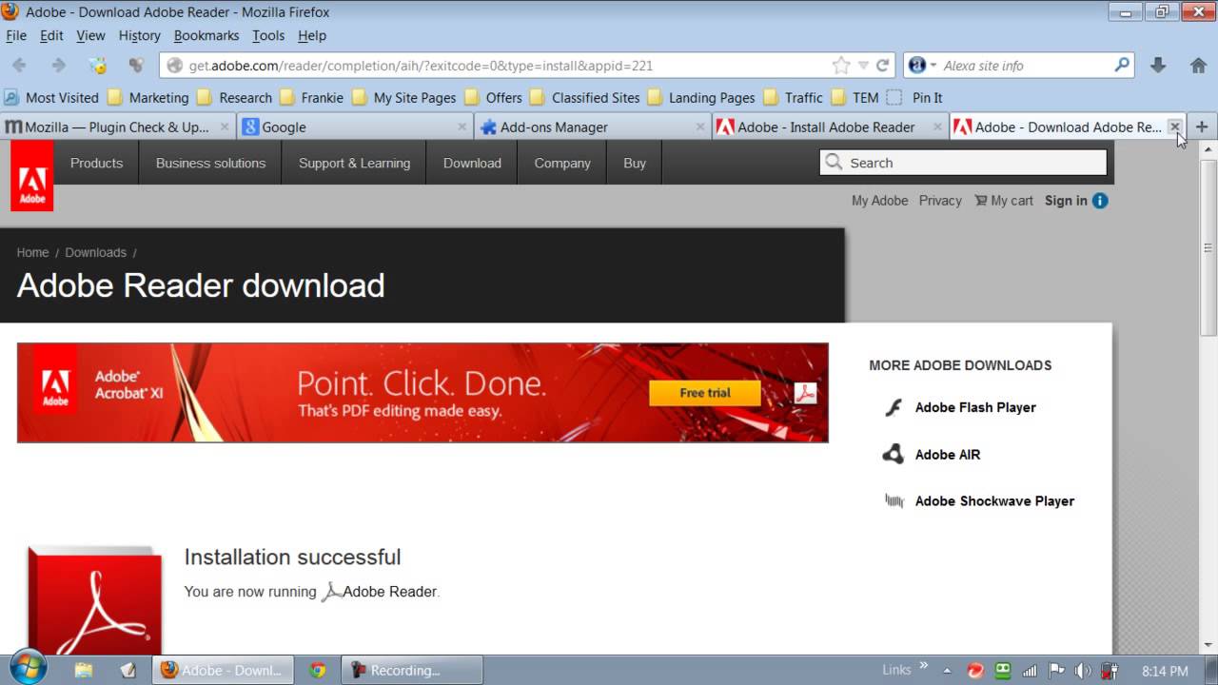Open Chrome from the taskbar
This screenshot has width=1218, height=685.
(x=318, y=670)
